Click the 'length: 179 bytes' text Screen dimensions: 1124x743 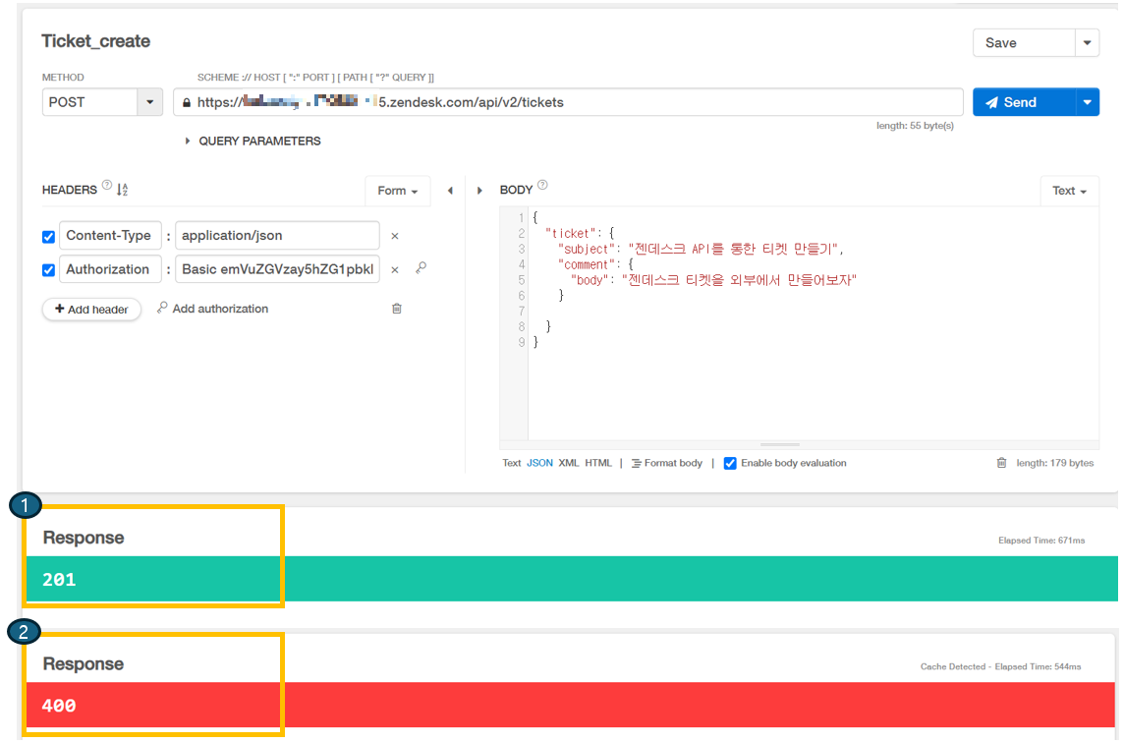tap(1054, 463)
